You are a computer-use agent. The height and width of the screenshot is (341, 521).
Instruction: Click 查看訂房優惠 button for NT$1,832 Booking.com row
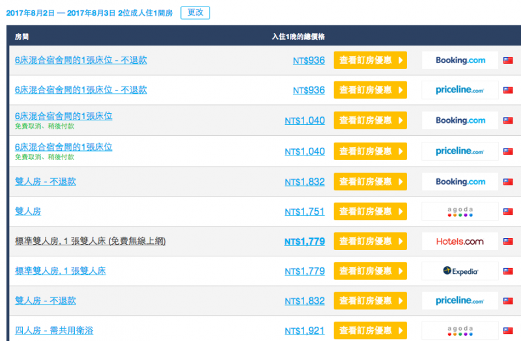pos(371,182)
